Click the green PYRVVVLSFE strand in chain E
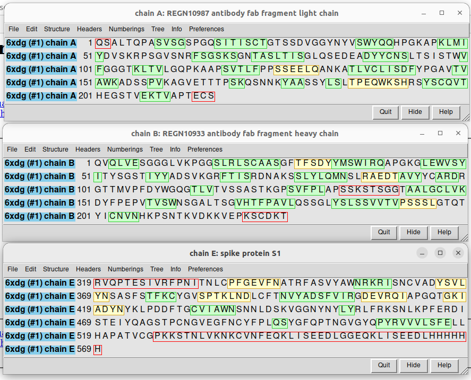Image resolution: width=471 pixels, height=380 pixels. pyautogui.click(x=414, y=323)
